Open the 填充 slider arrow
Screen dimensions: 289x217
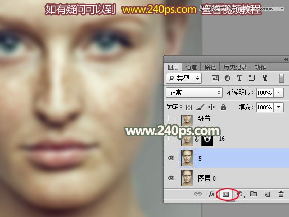coord(279,107)
